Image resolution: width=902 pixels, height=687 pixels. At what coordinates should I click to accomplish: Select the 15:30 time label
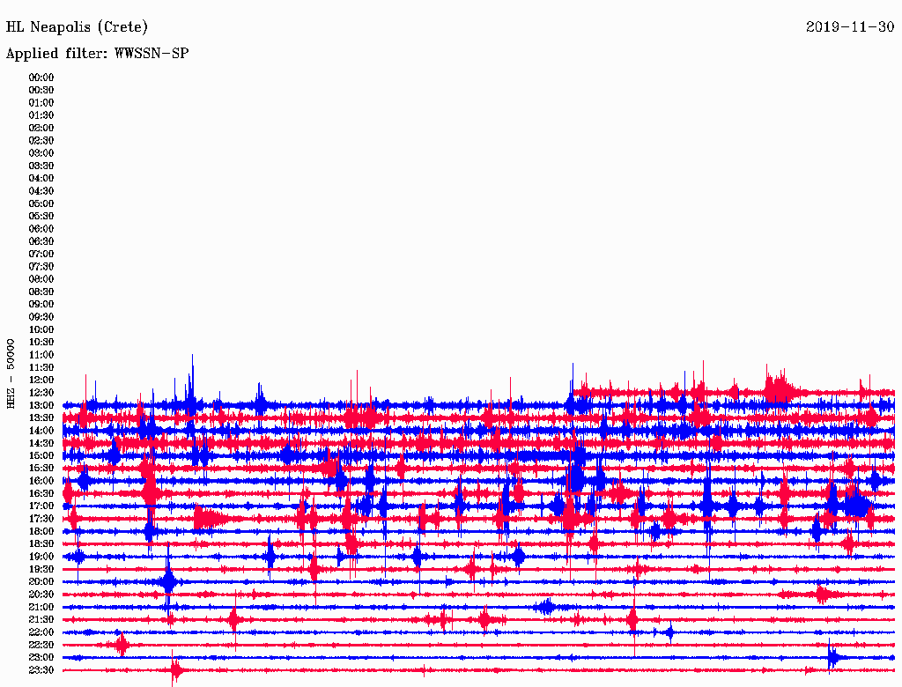coord(41,469)
